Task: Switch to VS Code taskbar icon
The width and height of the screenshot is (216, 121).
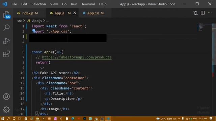Action: pos(108,119)
